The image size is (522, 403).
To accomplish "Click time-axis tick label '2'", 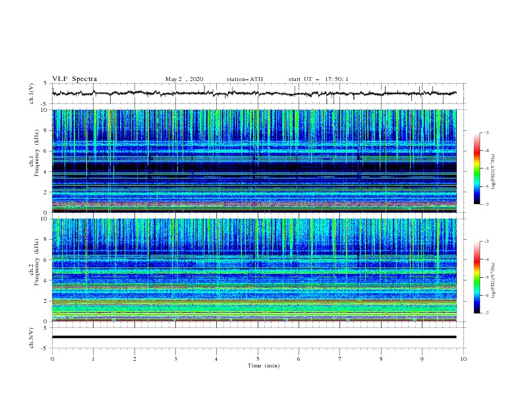I will click(x=134, y=359).
